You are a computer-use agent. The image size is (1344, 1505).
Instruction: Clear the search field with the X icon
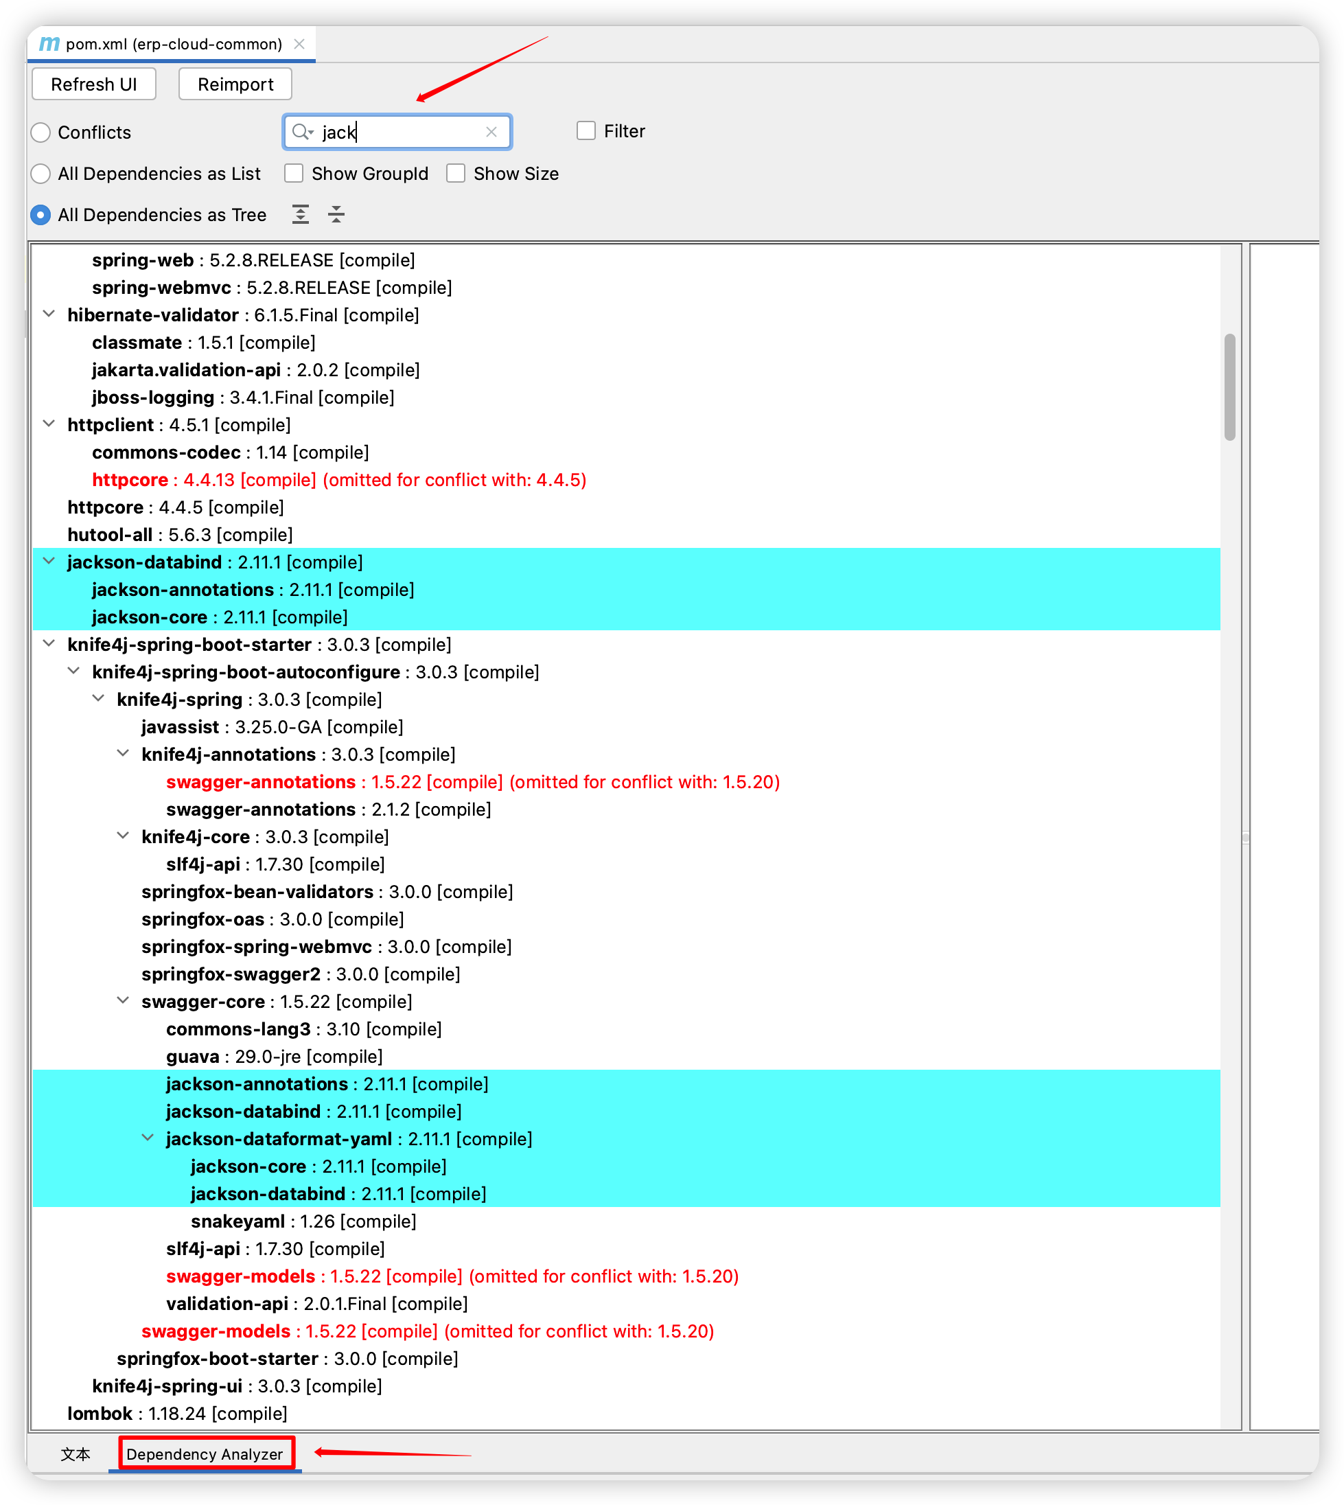pyautogui.click(x=491, y=131)
